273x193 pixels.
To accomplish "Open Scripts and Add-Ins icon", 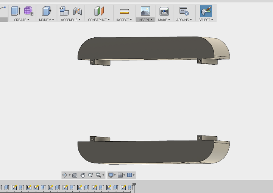I will click(x=184, y=11).
